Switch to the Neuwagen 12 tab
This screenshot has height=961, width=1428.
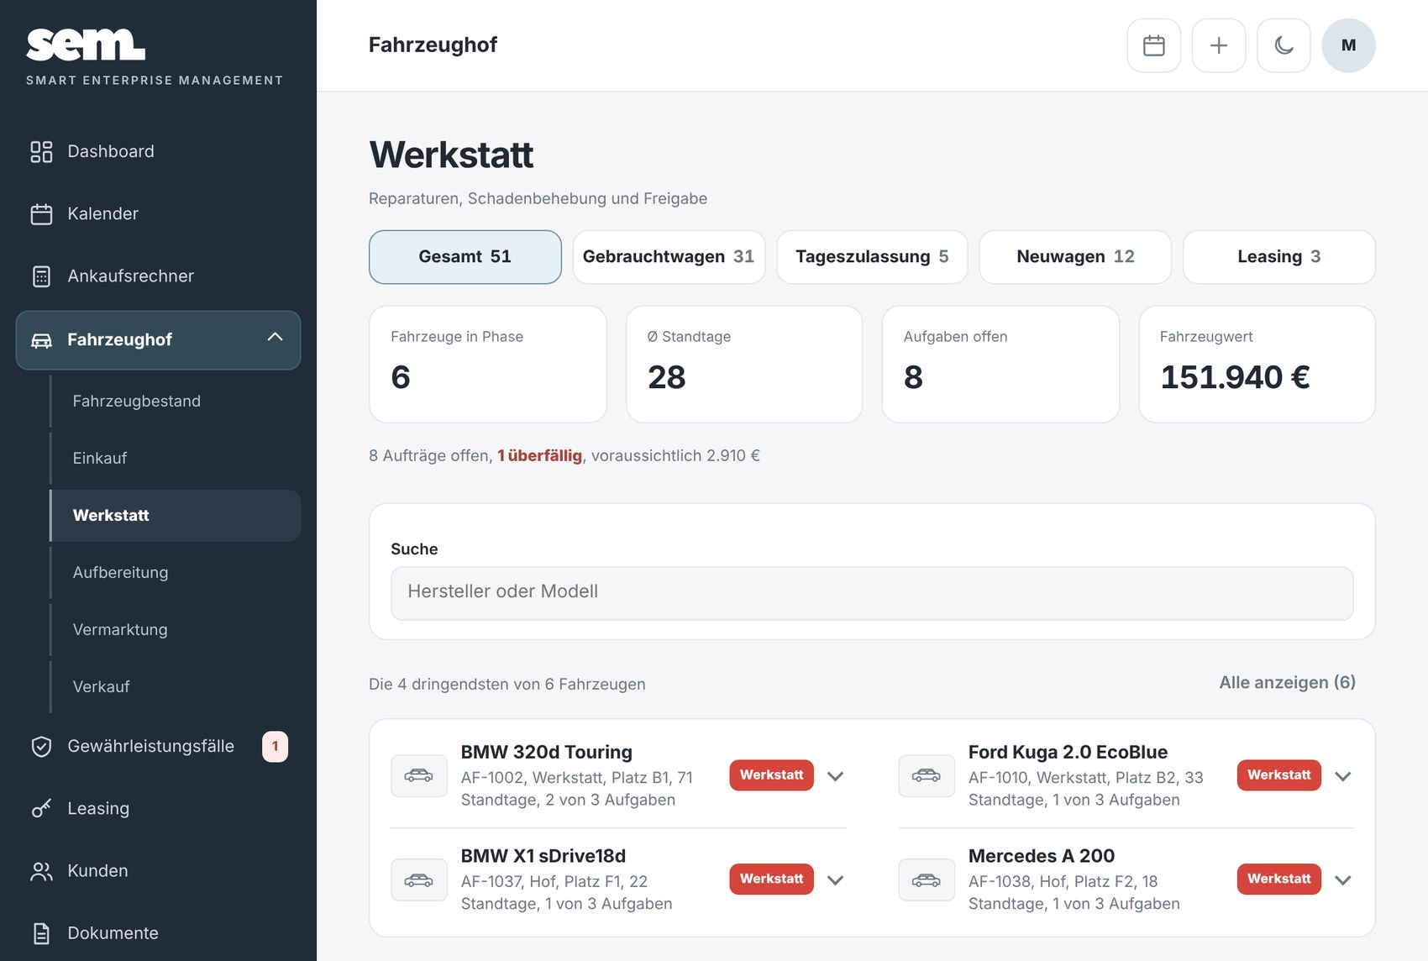point(1075,257)
